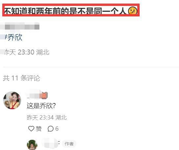The image size is (179, 150).
Task: Open the blurred author username in reply
Action: point(51,143)
